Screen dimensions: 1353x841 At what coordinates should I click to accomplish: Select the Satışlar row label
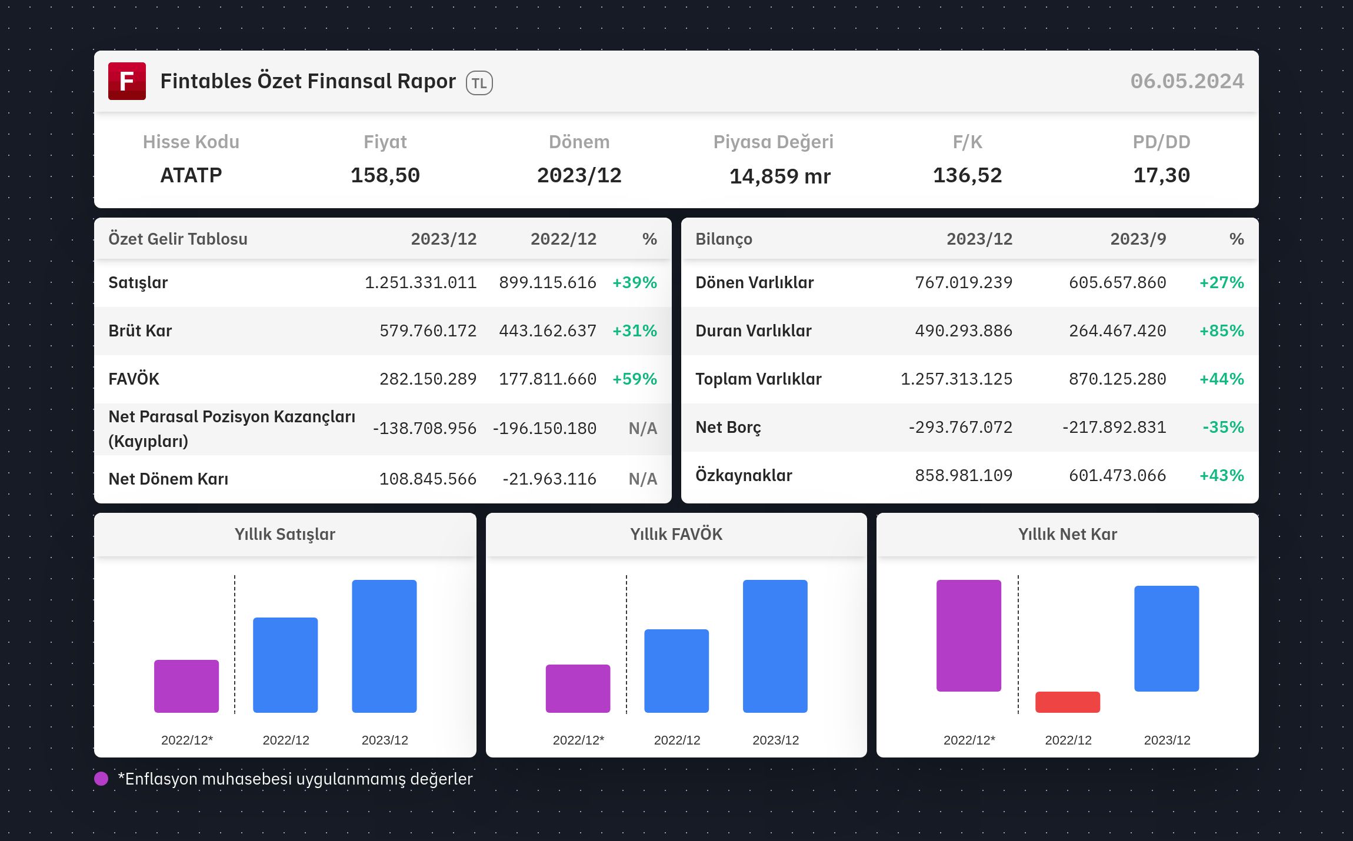[x=138, y=283]
